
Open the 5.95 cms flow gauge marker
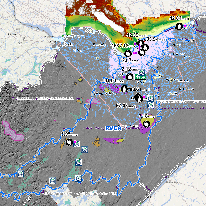pos(69,142)
